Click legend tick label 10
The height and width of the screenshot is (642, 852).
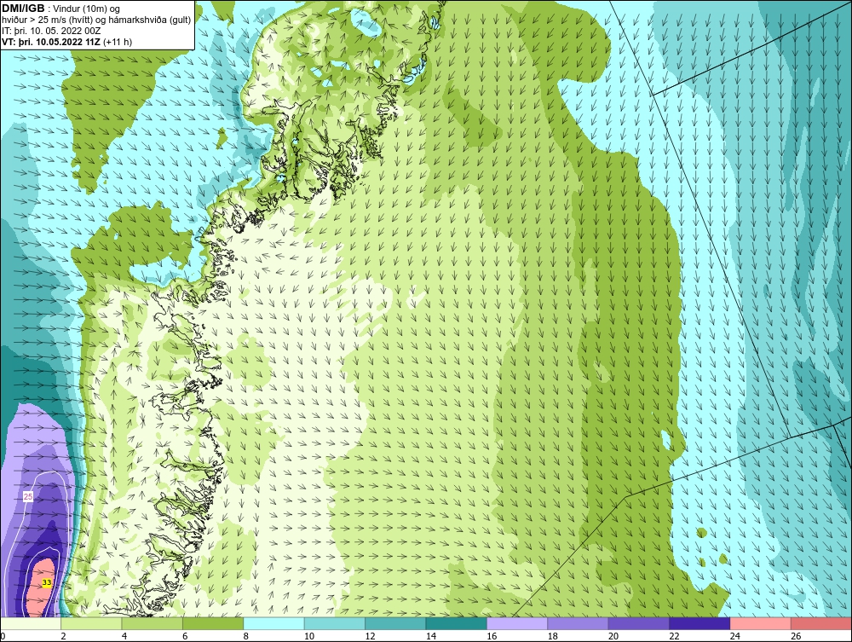[308, 636]
